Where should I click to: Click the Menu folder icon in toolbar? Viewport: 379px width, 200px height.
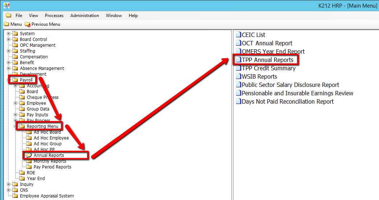(6, 24)
